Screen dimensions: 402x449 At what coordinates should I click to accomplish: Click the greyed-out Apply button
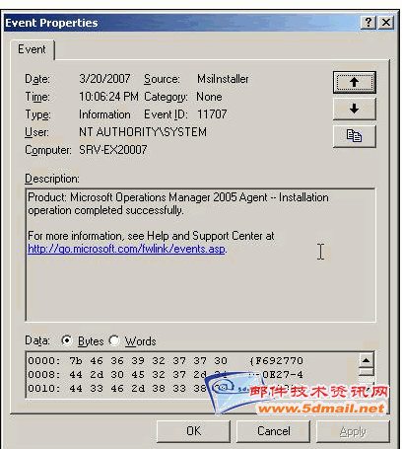(x=353, y=431)
